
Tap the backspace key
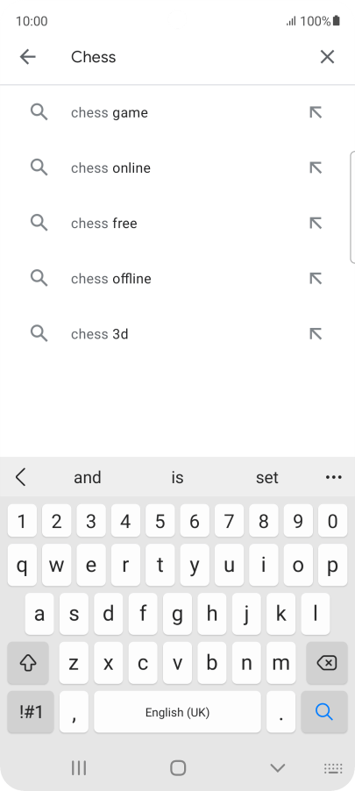327,663
